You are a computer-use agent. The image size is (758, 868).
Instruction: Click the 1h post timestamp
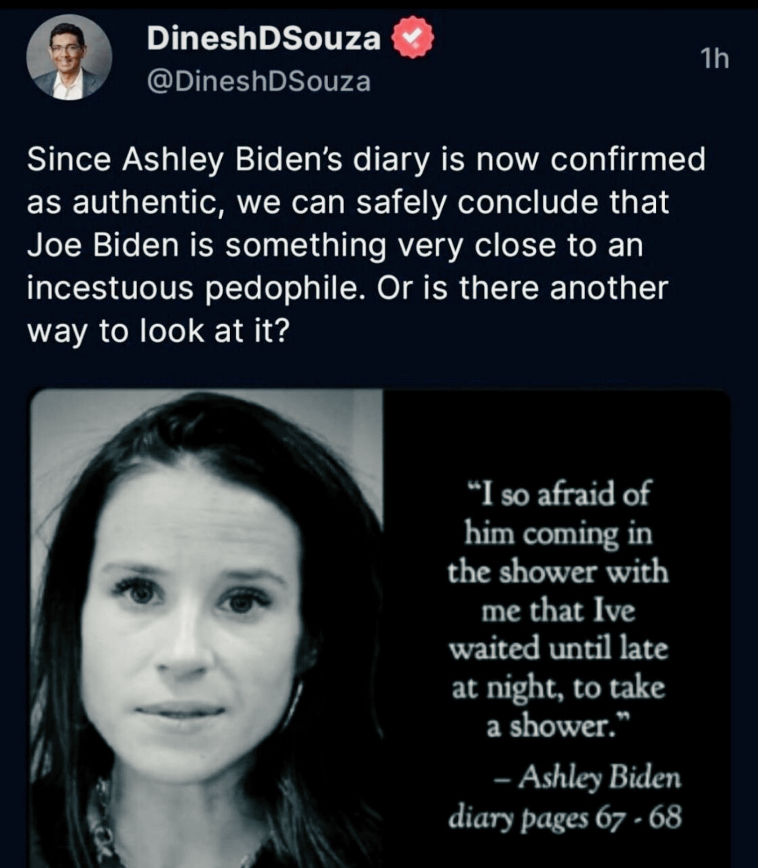click(x=715, y=59)
